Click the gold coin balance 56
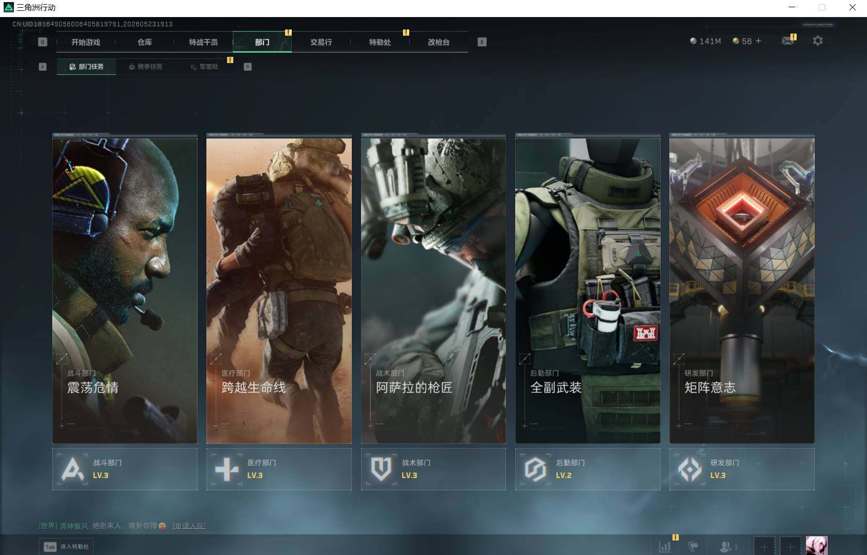The width and height of the screenshot is (867, 555). (742, 41)
